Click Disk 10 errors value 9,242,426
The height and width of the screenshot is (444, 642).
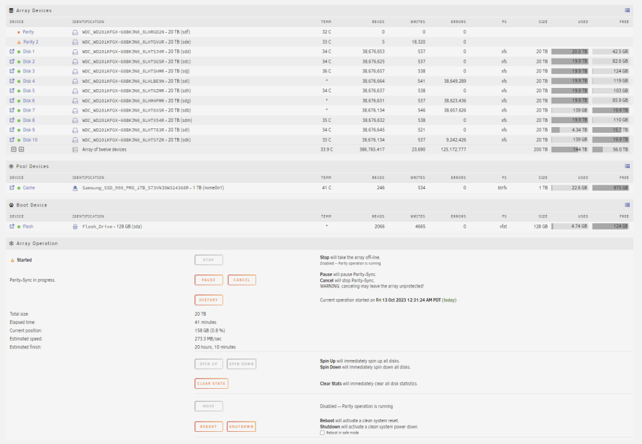click(x=456, y=140)
